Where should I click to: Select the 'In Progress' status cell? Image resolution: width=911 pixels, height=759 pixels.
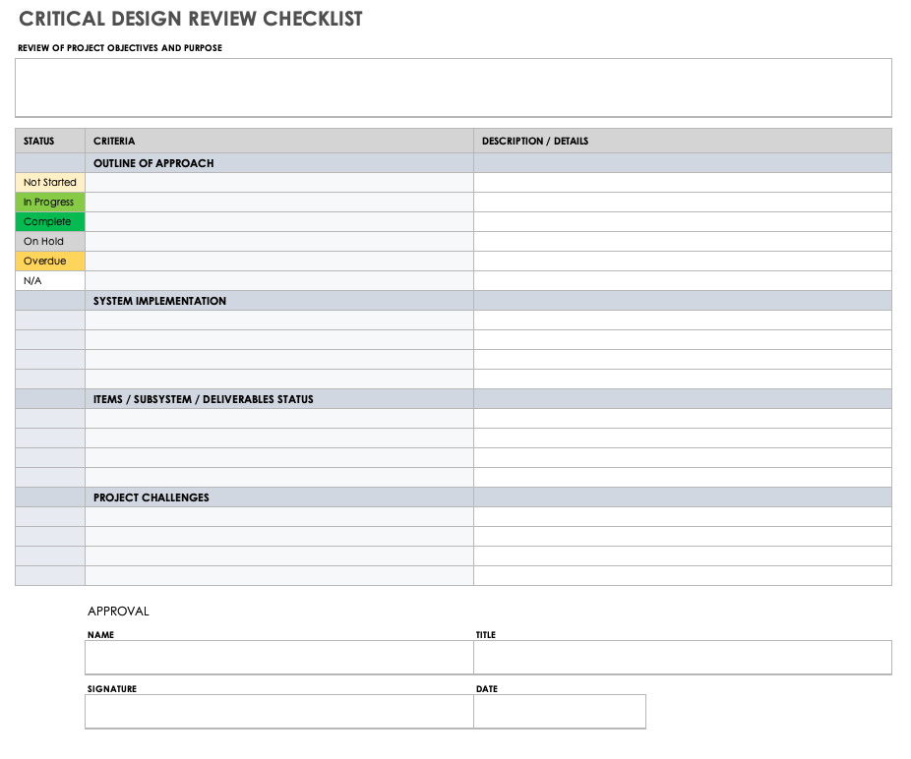coord(48,202)
